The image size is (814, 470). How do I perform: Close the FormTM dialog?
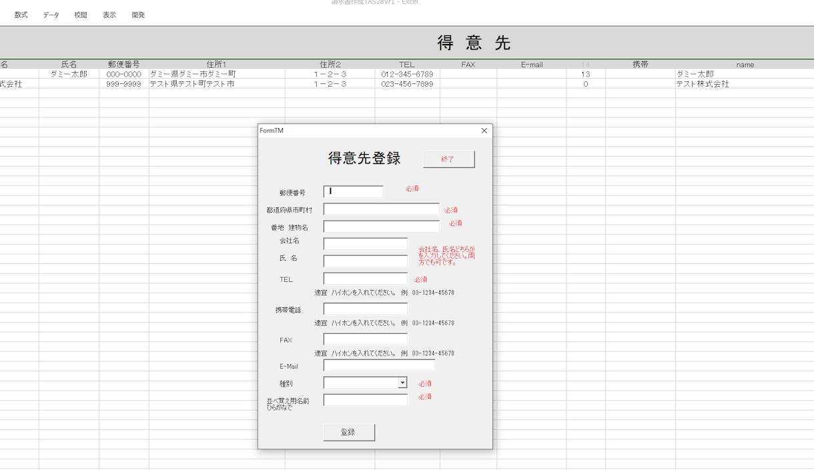click(x=484, y=131)
